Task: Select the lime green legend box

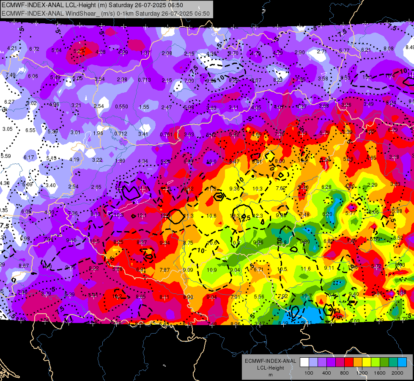Action: [376, 362]
